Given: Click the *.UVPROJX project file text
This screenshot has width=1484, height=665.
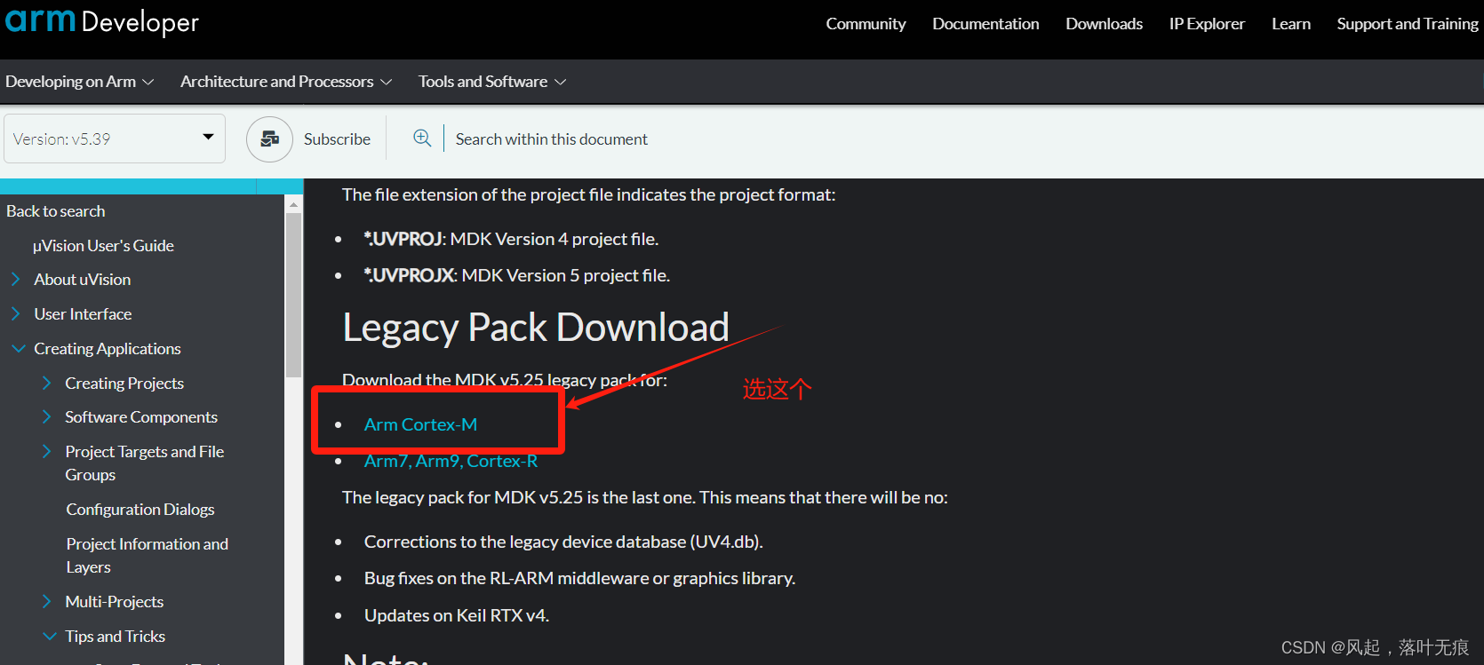Looking at the screenshot, I should [x=517, y=275].
